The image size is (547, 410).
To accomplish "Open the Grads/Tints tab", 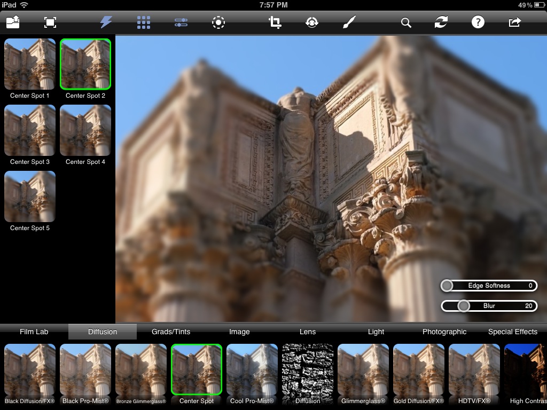I will [x=171, y=332].
